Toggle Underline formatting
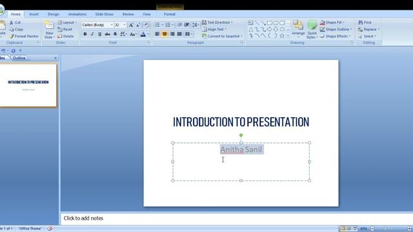The width and height of the screenshot is (413, 232). (x=99, y=34)
